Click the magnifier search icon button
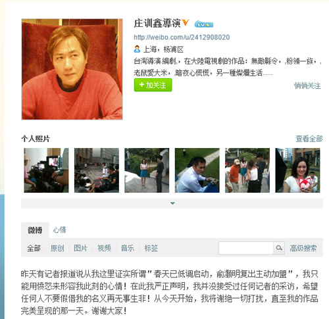The image size is (329, 319). pos(279,248)
